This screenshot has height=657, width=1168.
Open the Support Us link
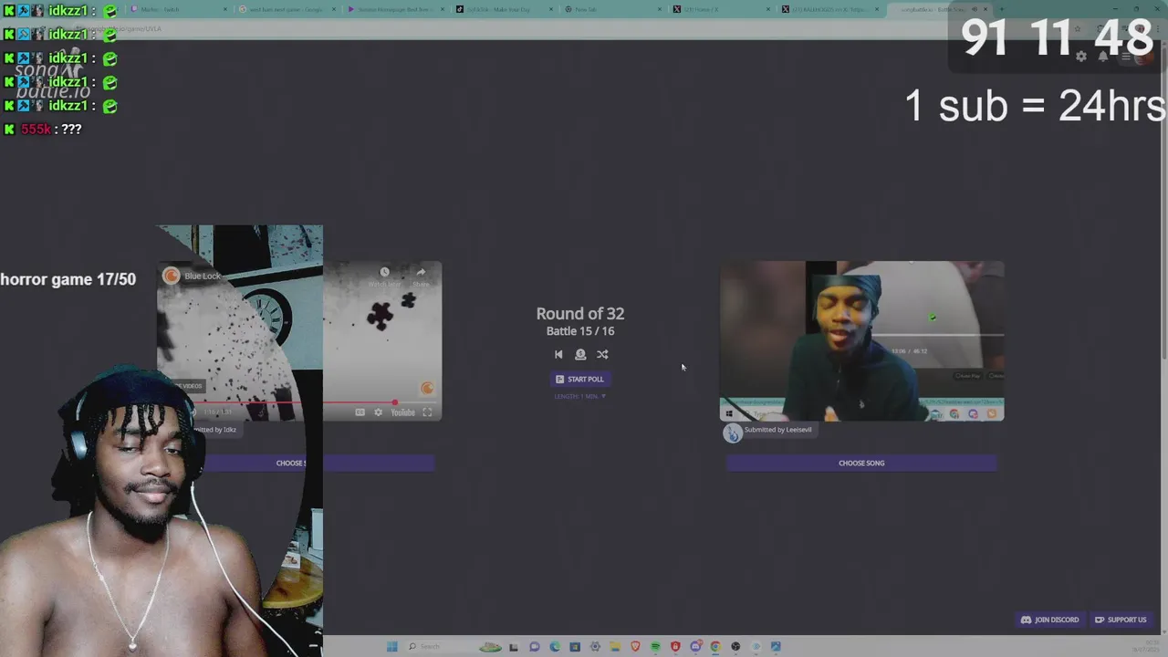click(1121, 620)
